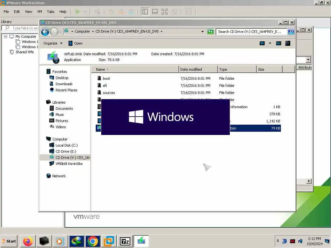Image resolution: width=331 pixels, height=248 pixels.
Task: Click VMware Unity mode icon
Action: click(174, 12)
